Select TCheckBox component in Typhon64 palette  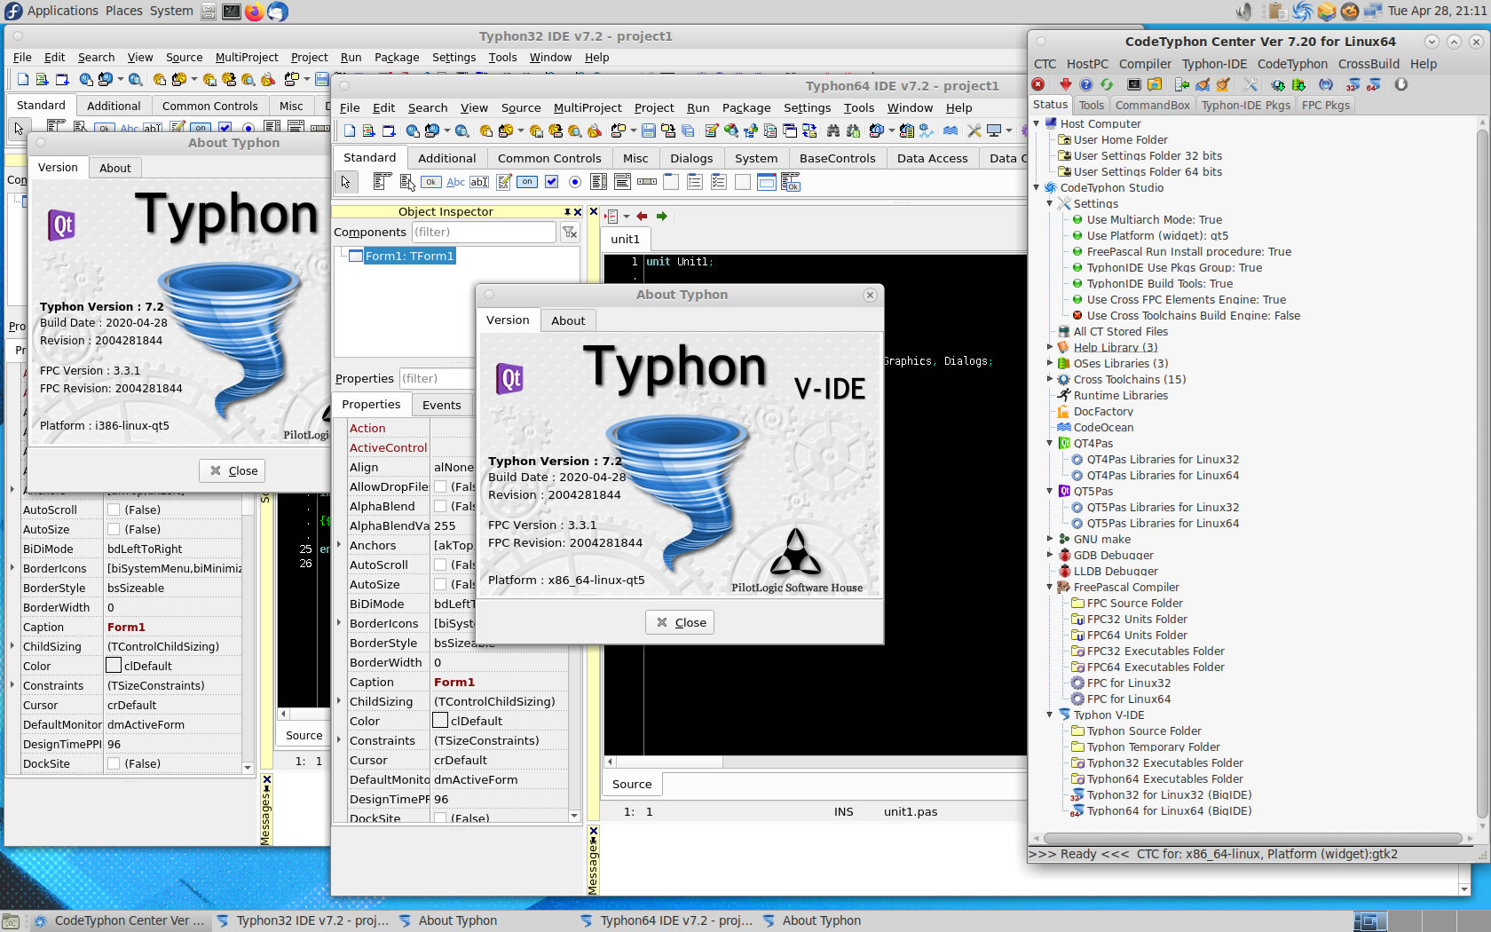click(551, 182)
